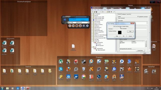Click the Maxthon icon on the taskbar
Image resolution: width=161 pixels, height=90 pixels.
[x=18, y=88]
